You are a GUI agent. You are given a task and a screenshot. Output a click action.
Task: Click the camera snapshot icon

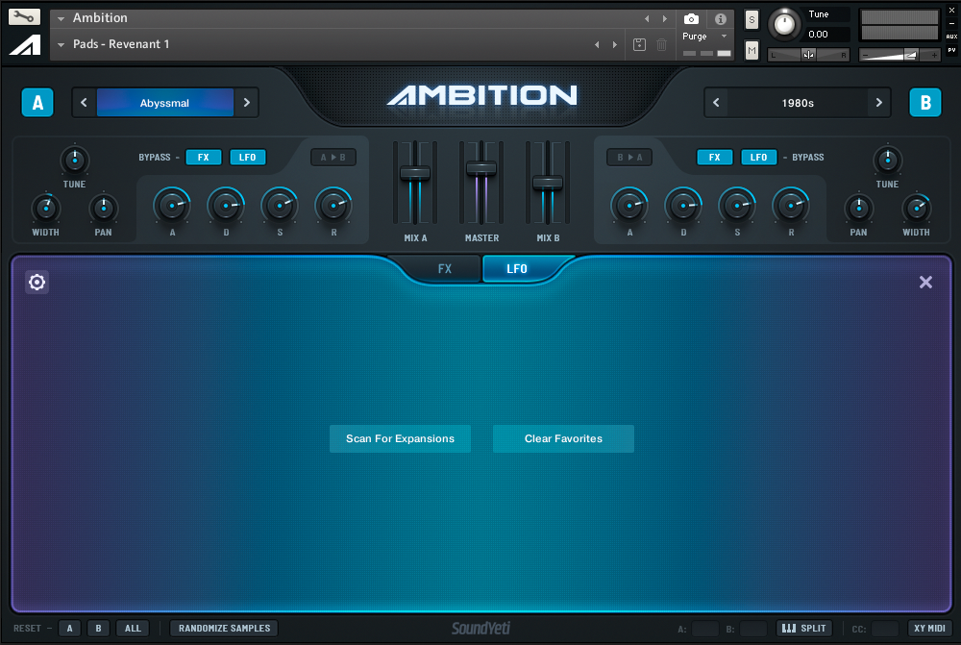[x=691, y=19]
